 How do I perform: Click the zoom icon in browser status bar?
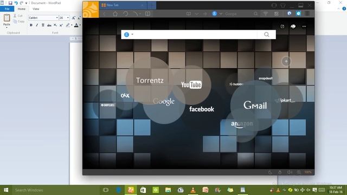coord(299,172)
